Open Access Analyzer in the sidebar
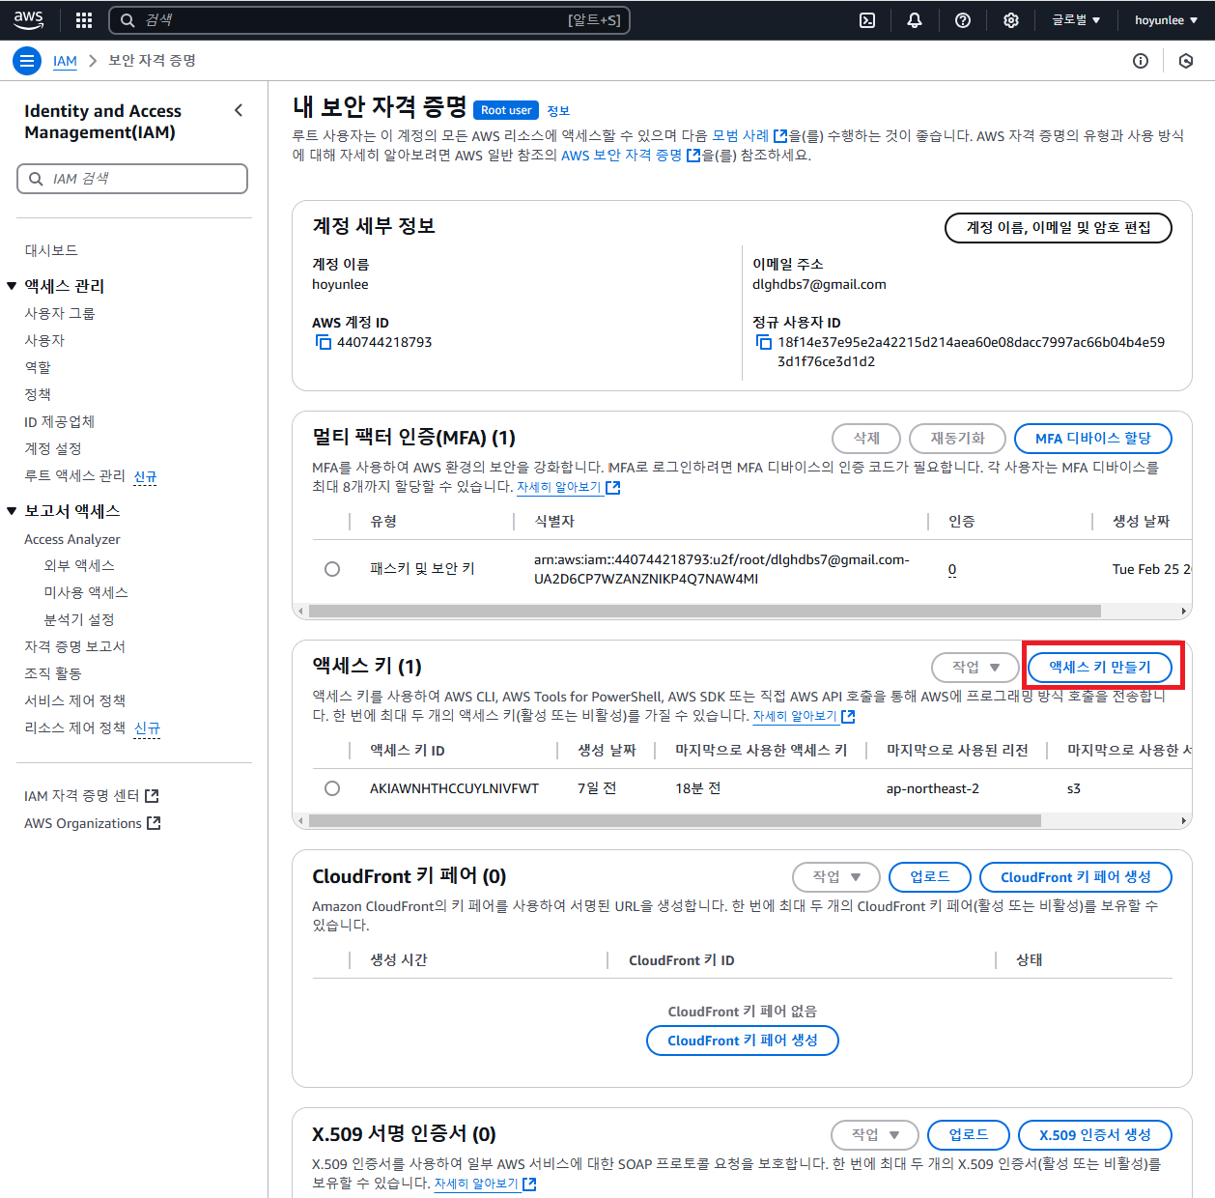 [x=72, y=539]
